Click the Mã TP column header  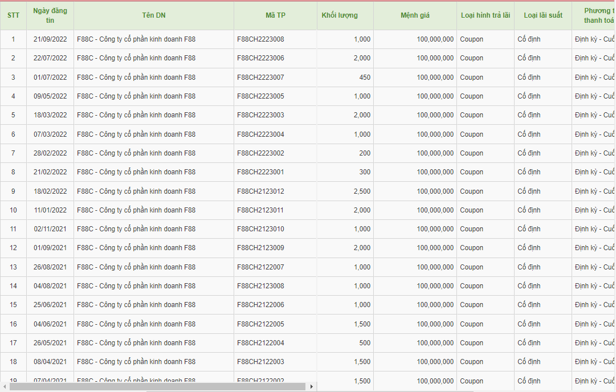(x=275, y=15)
